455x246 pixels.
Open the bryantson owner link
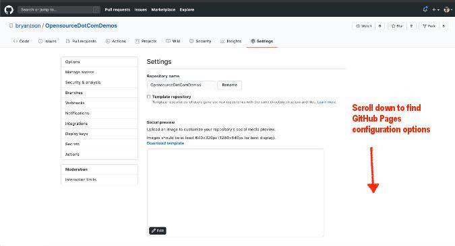[28, 26]
